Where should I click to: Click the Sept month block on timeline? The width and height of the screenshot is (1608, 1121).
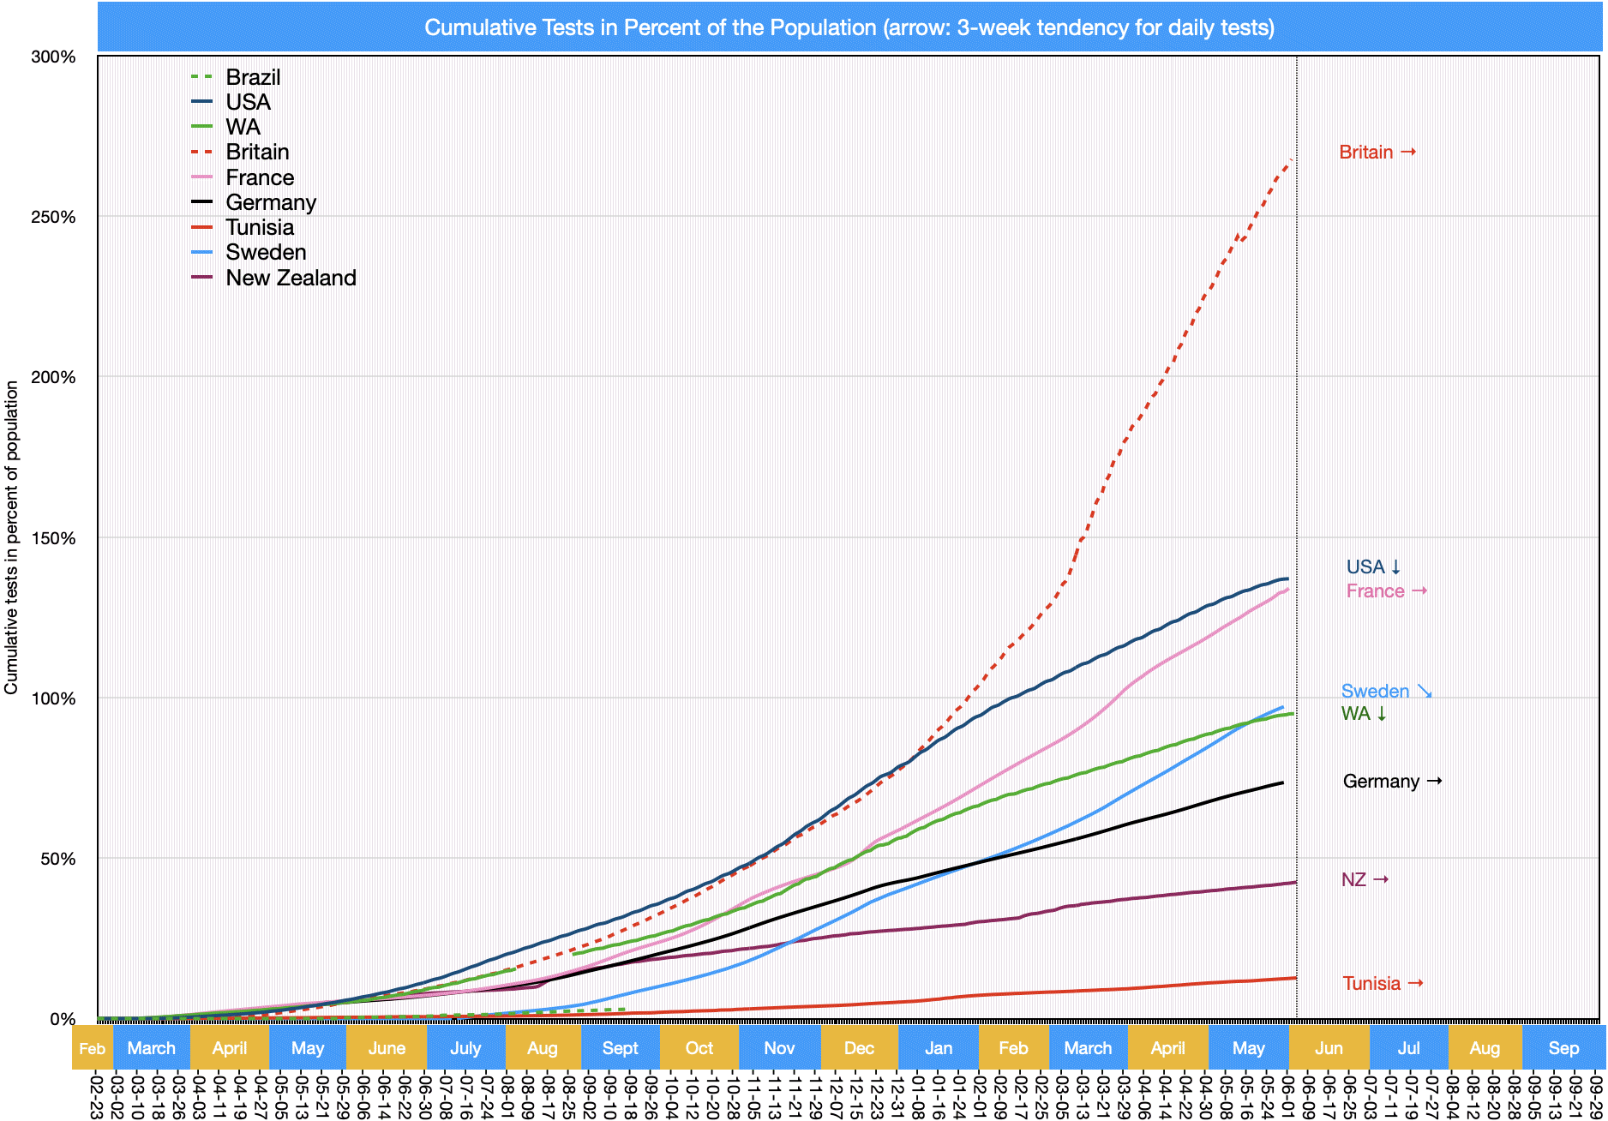pos(620,1048)
